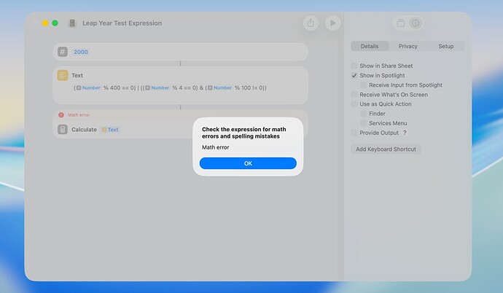The image size is (503, 293).
Task: Select the Number variable before % 100
Action: click(x=219, y=87)
